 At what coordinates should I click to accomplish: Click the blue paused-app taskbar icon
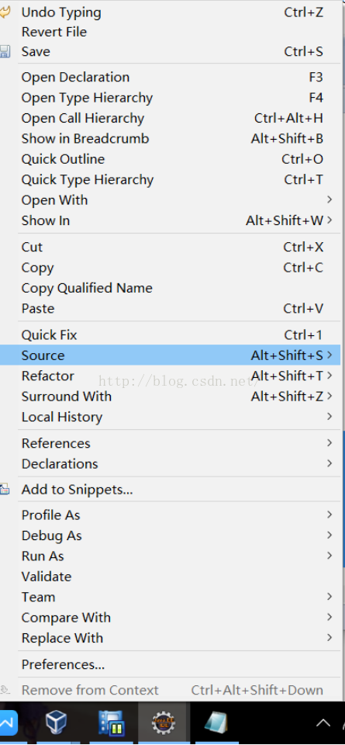point(111,722)
